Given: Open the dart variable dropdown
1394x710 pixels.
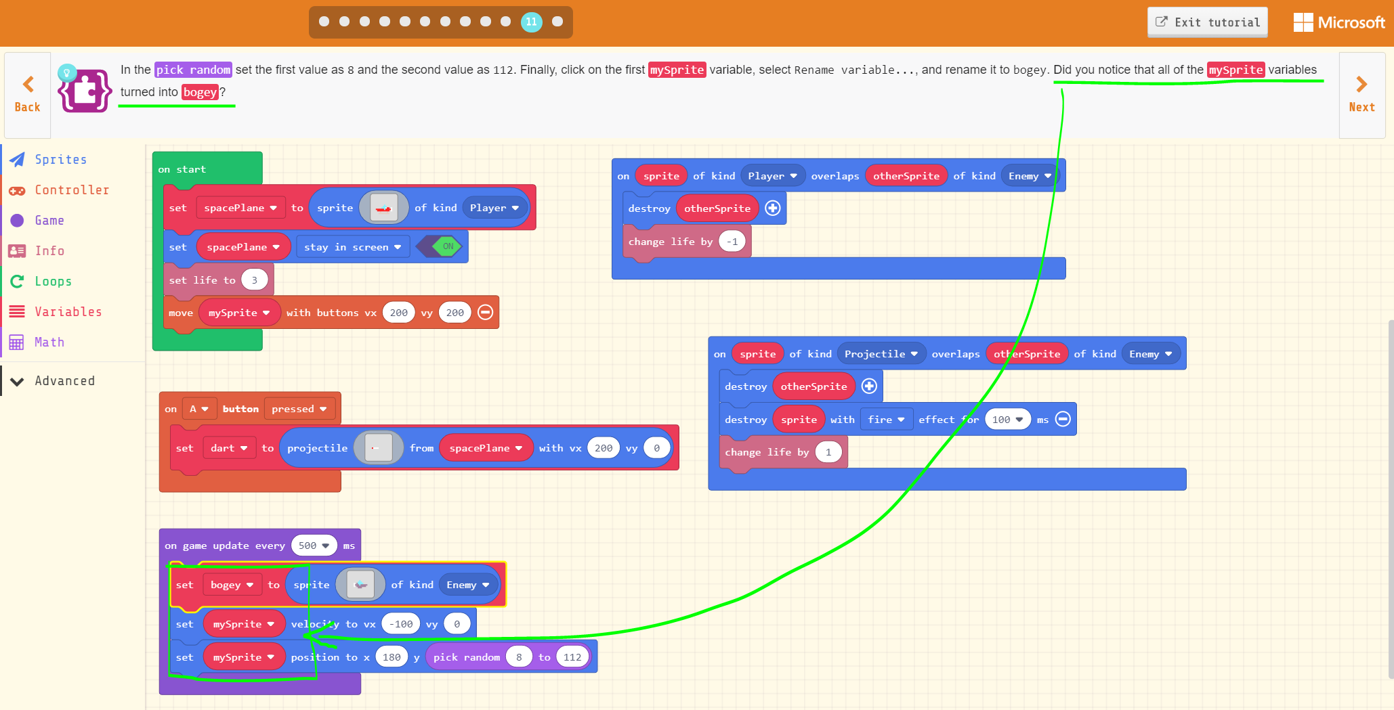Looking at the screenshot, I should pos(228,448).
